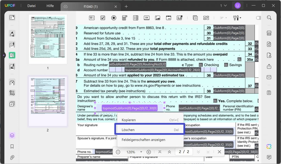
Task: Switch the theme toggle near the search icon
Action: (258, 18)
